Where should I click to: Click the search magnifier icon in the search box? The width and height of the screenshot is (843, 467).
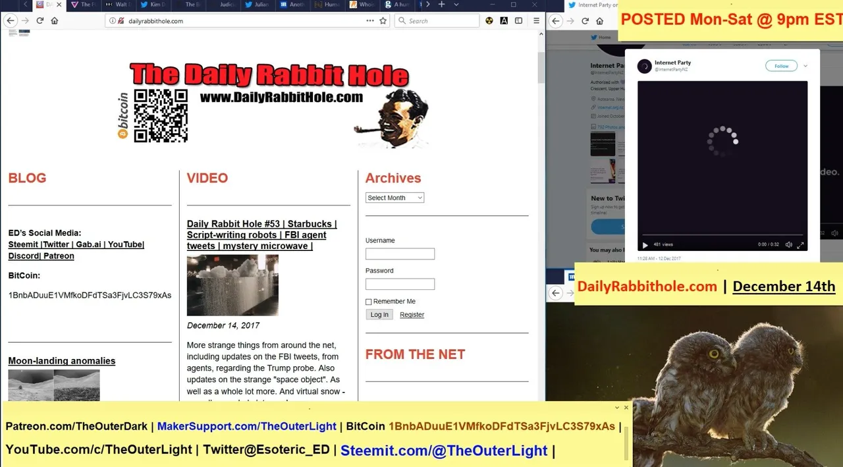click(x=402, y=21)
